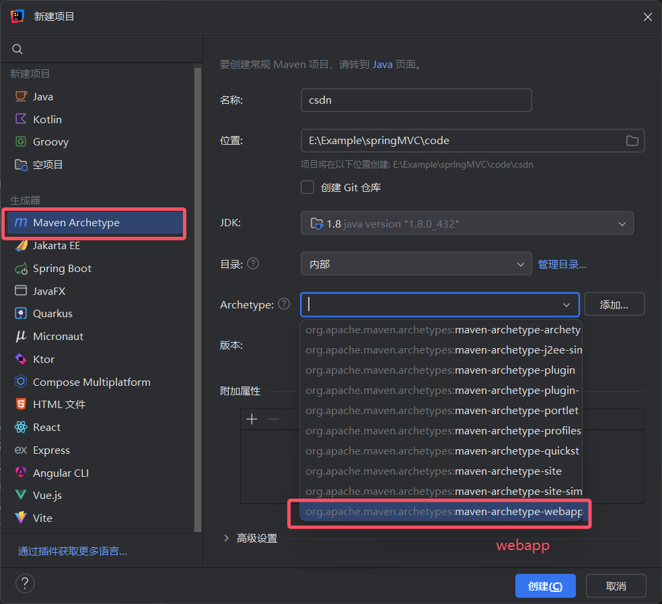Choose maven-archetype-profiles option

pyautogui.click(x=441, y=431)
